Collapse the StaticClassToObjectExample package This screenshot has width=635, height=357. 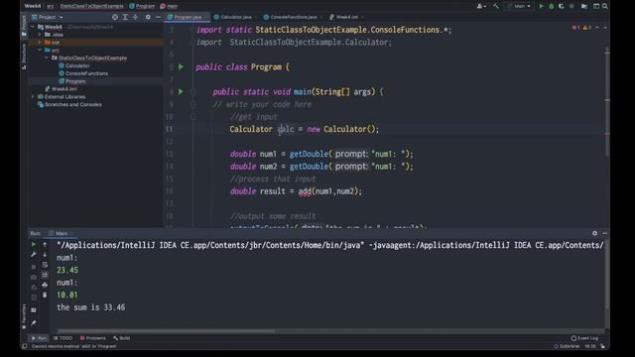pyautogui.click(x=47, y=58)
